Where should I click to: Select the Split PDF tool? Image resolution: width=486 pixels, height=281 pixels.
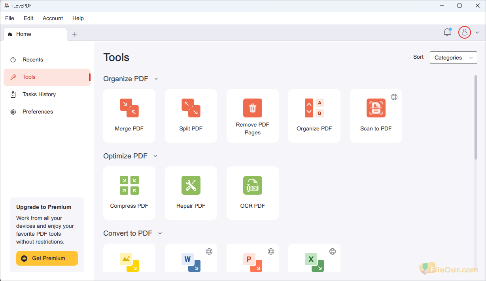(191, 115)
